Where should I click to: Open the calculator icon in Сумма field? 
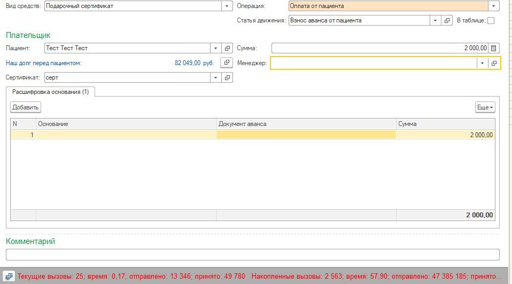493,48
